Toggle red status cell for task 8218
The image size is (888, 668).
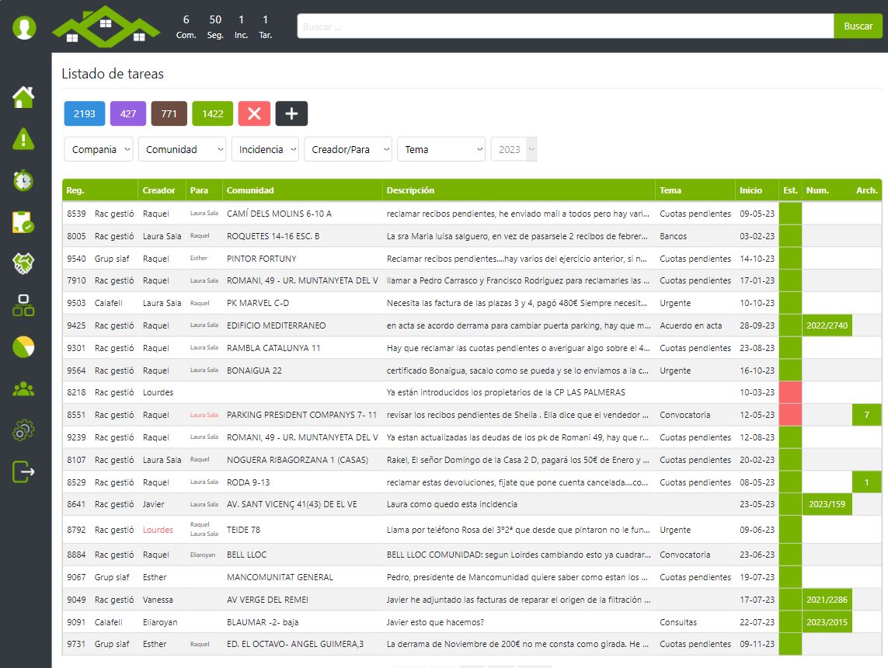click(x=790, y=392)
